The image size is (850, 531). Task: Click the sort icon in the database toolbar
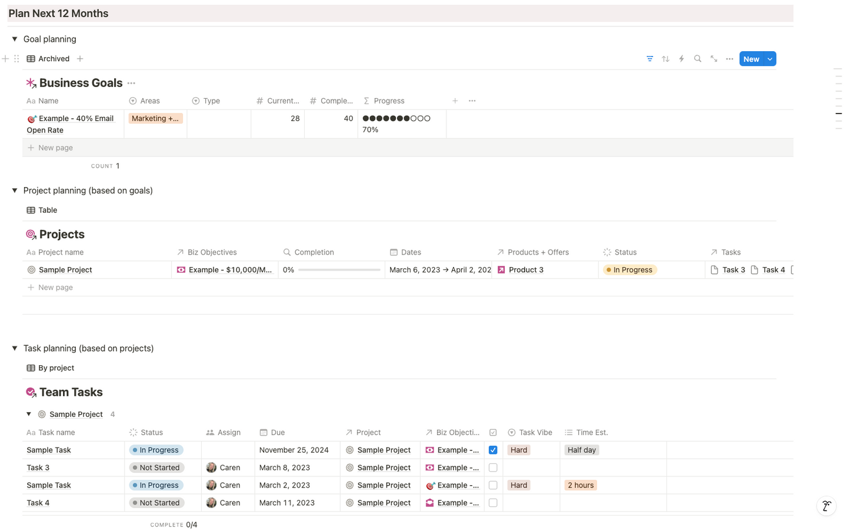pyautogui.click(x=665, y=59)
